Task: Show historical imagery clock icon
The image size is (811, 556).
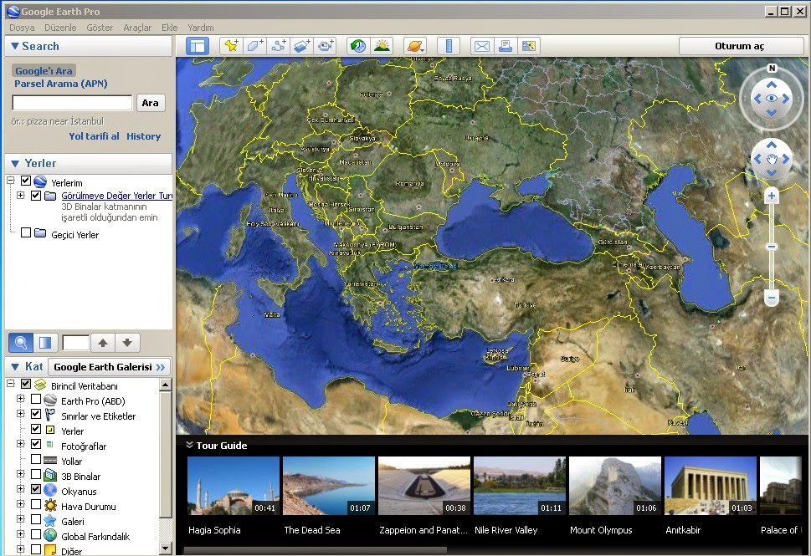Action: click(x=358, y=46)
